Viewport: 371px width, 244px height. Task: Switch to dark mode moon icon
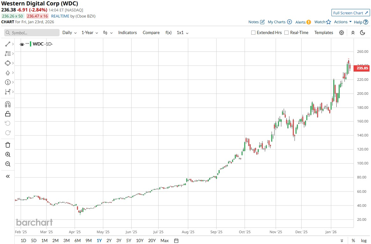pos(362,33)
